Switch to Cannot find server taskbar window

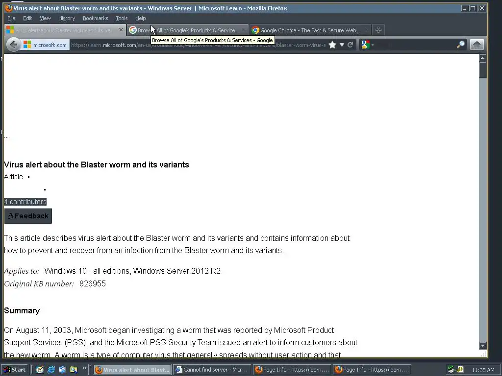click(x=213, y=370)
